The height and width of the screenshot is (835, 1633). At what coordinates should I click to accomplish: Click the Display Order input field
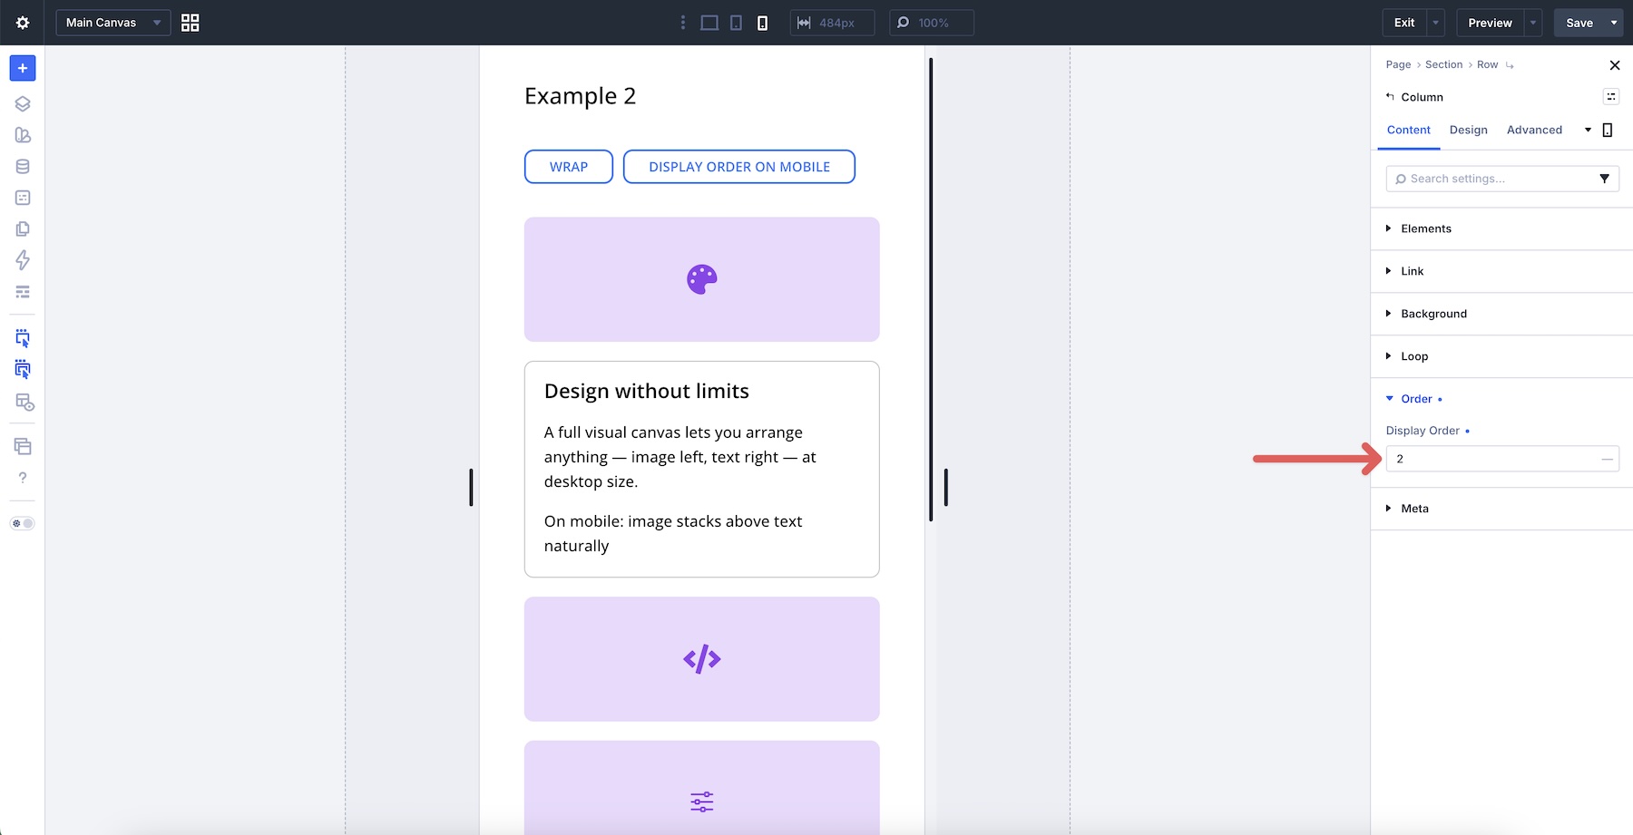(1501, 459)
